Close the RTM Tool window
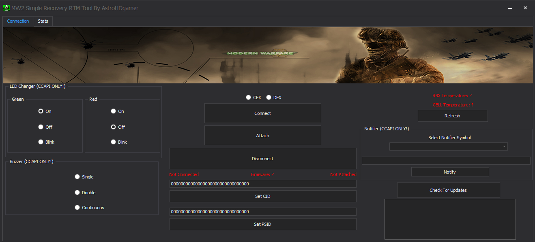 click(x=525, y=8)
